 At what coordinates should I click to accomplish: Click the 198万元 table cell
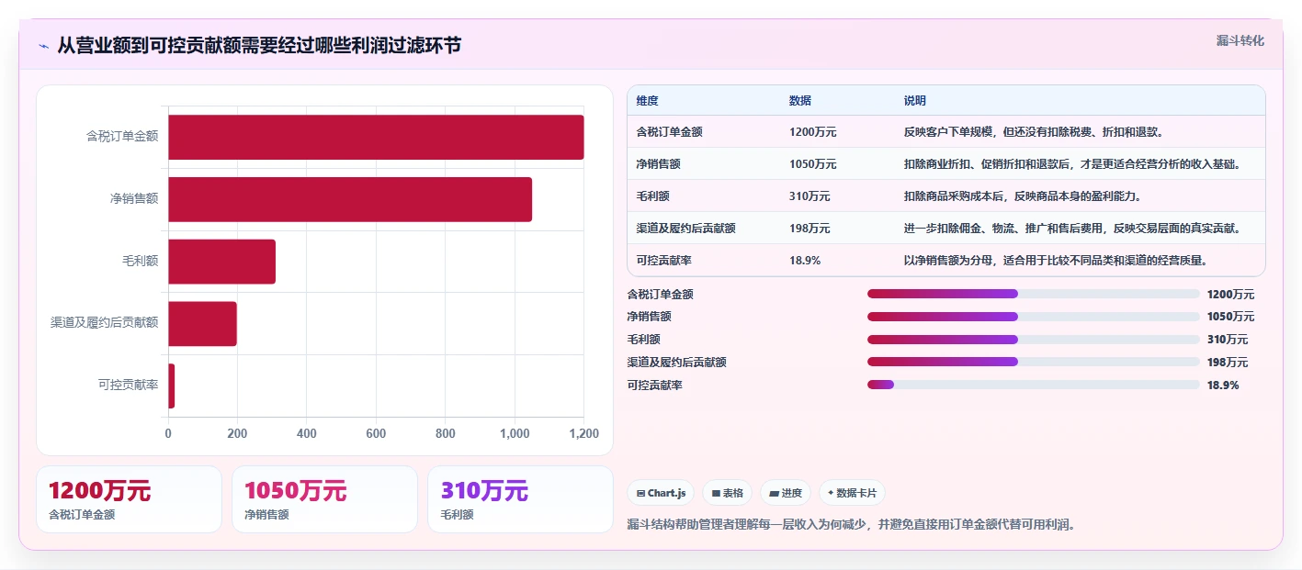(810, 229)
